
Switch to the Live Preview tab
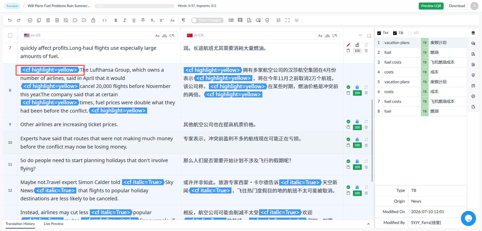tap(53, 224)
